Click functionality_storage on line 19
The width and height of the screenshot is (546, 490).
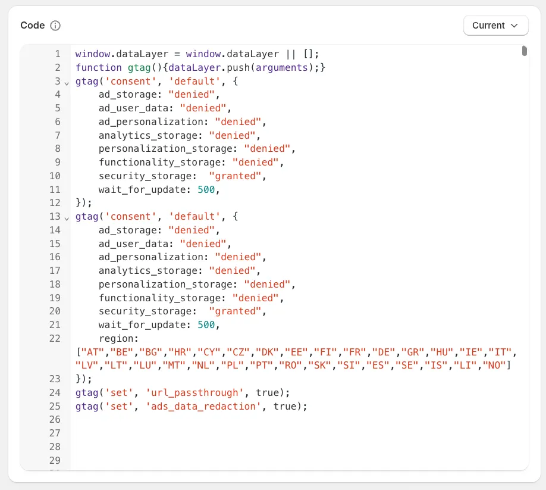pos(191,298)
